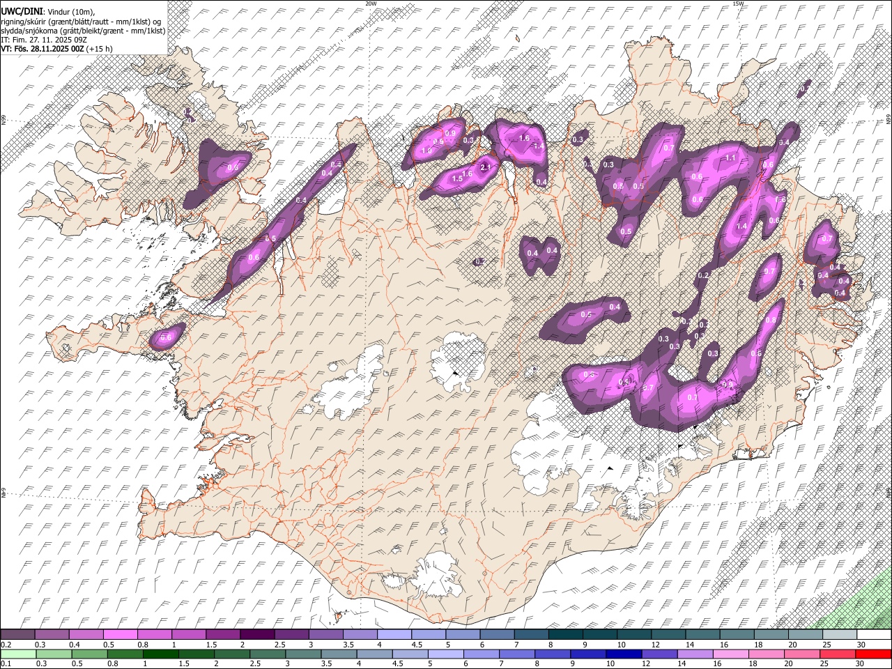Click the UWC/DINI title in the header
Screen dimensions: 892x669
click(x=21, y=12)
